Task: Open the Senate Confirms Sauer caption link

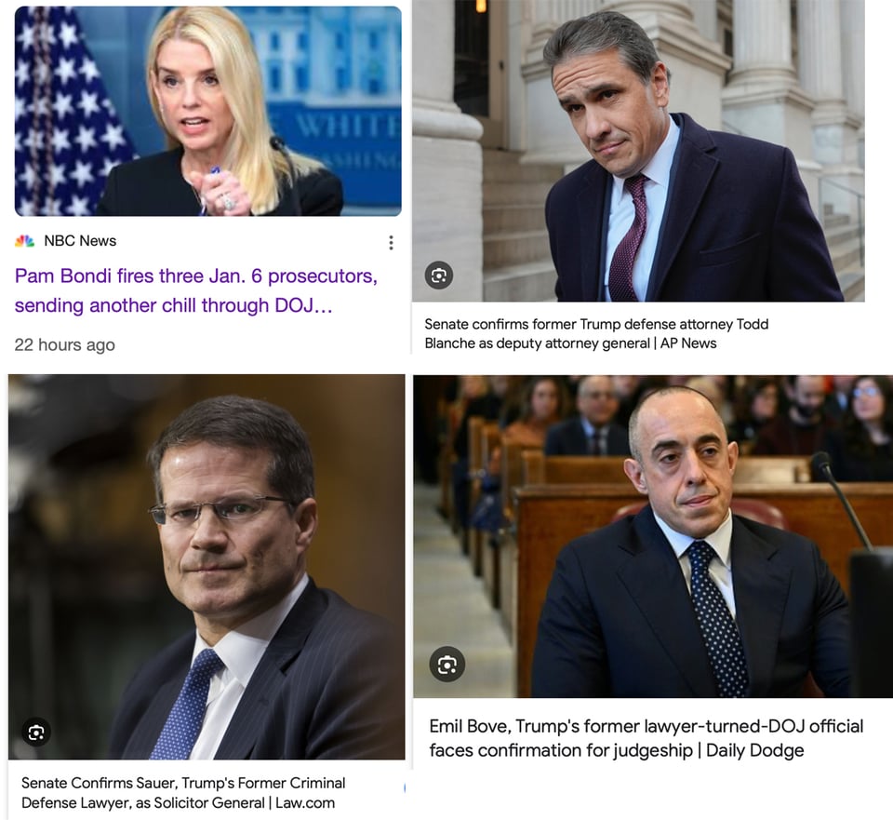Action: pyautogui.click(x=183, y=793)
